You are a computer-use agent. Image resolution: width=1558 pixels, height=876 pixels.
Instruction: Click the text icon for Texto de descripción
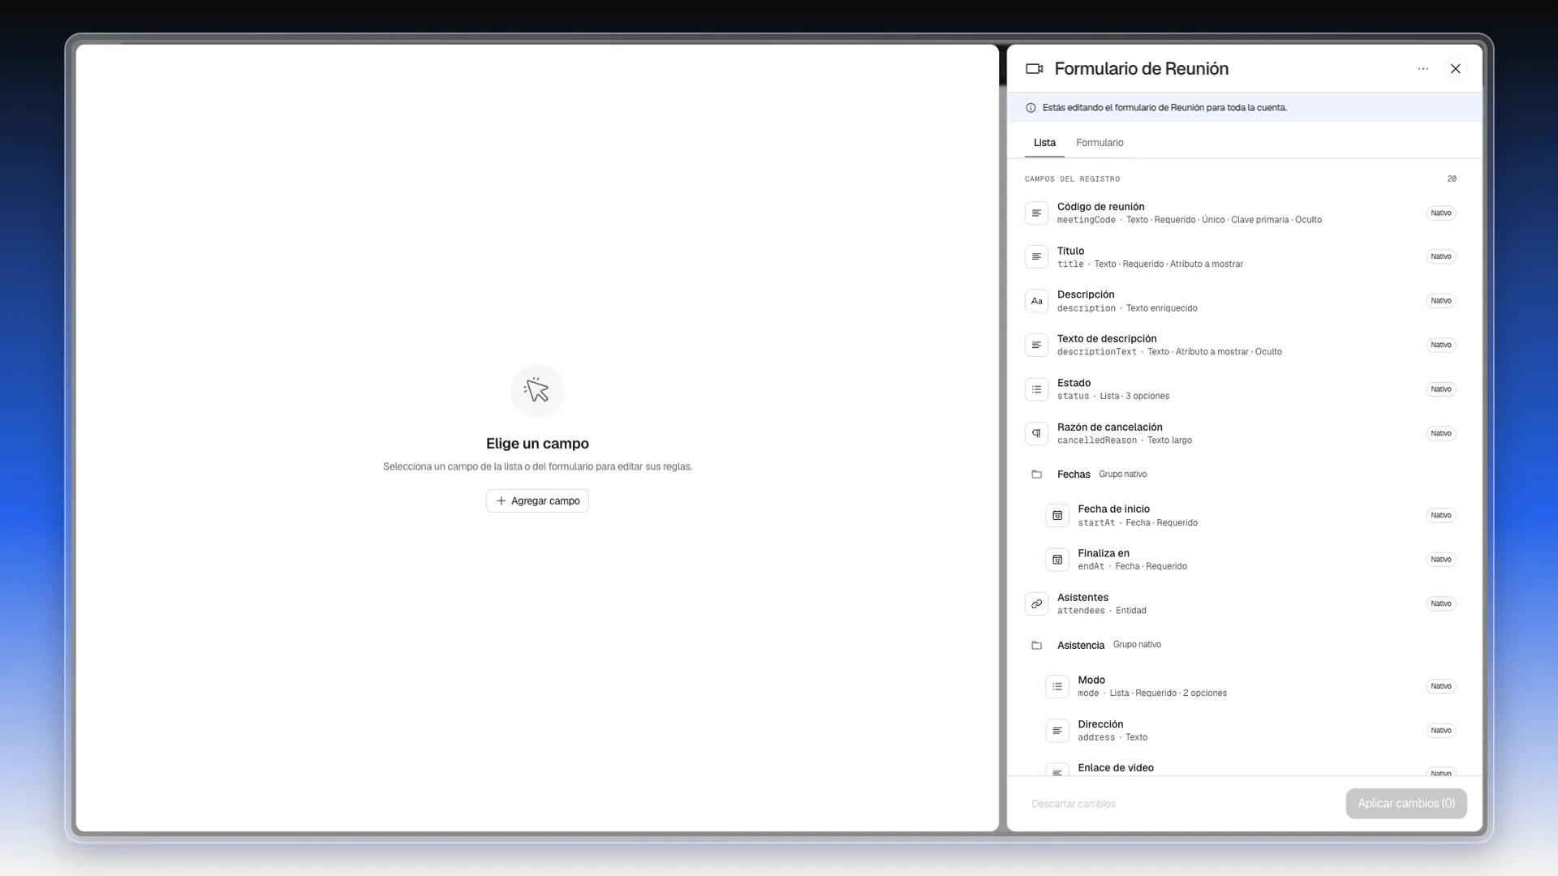click(x=1036, y=346)
